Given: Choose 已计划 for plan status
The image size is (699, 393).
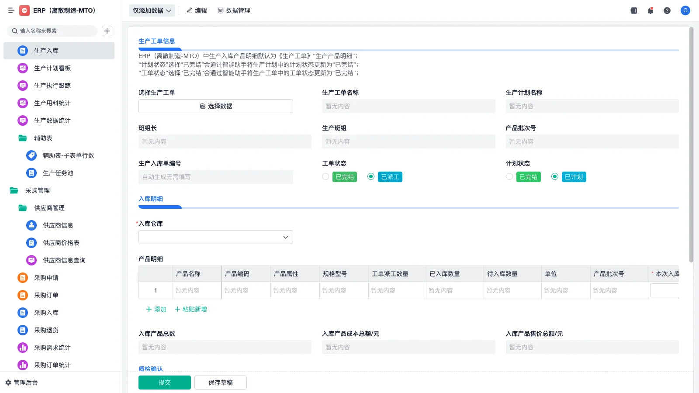Looking at the screenshot, I should (x=555, y=176).
